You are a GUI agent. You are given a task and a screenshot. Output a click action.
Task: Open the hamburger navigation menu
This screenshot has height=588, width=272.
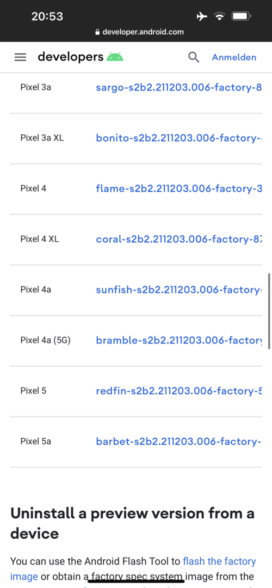(x=20, y=57)
